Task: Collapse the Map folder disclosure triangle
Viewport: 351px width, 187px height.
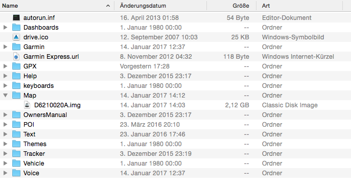Action: point(6,96)
